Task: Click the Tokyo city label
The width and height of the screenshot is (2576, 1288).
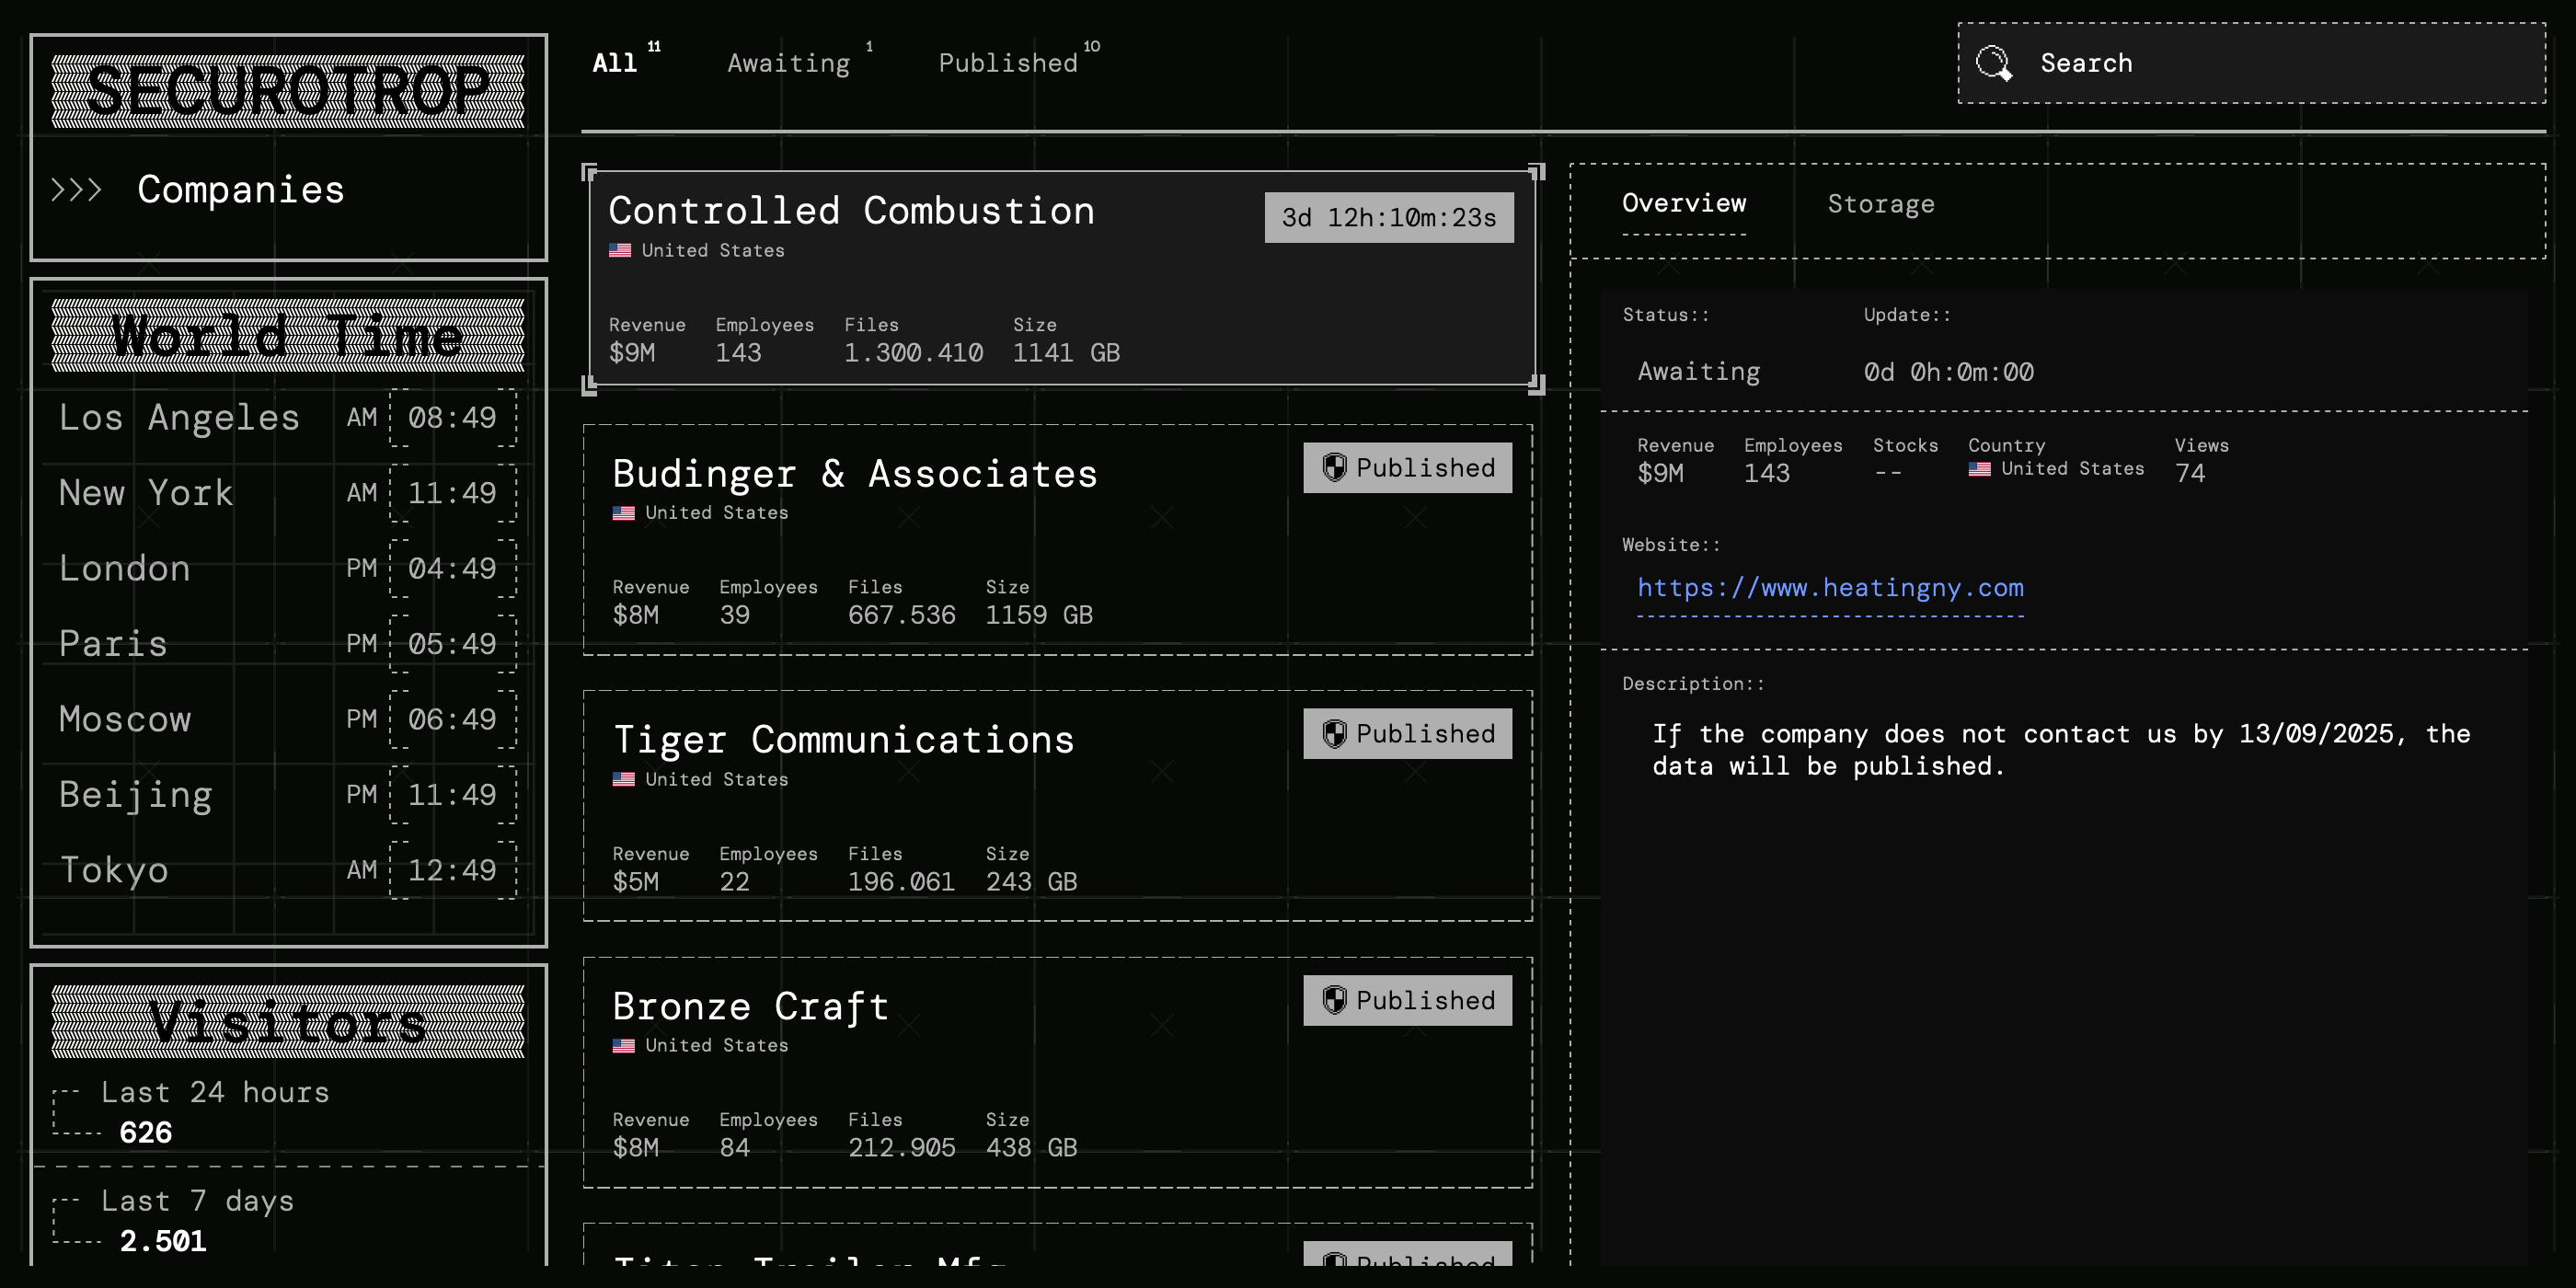Action: 114,870
